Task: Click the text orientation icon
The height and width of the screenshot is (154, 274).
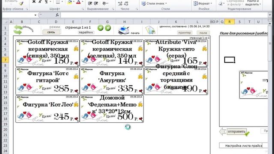Action: pos(104,3)
